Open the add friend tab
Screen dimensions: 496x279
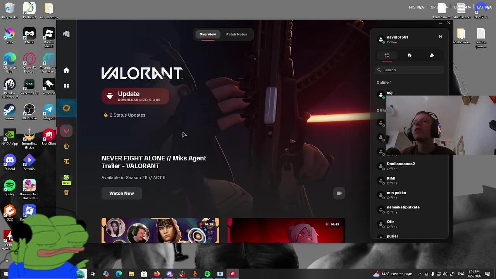coord(432,55)
